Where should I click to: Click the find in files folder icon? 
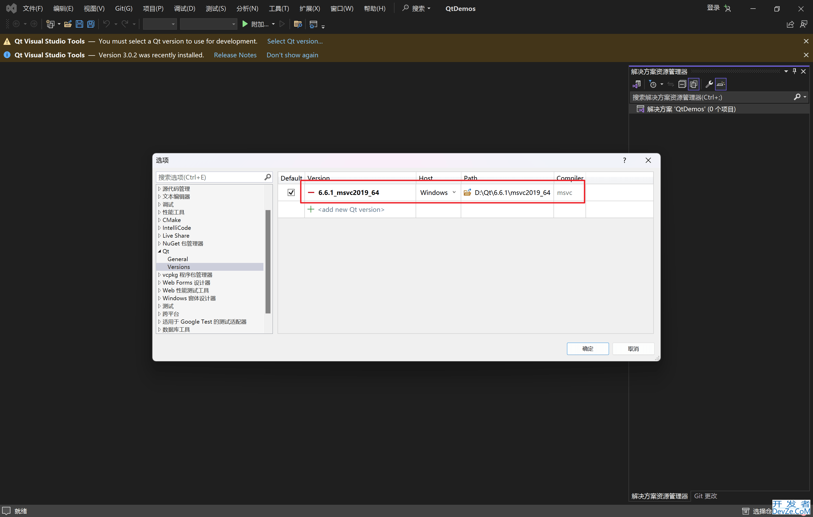[x=298, y=24]
